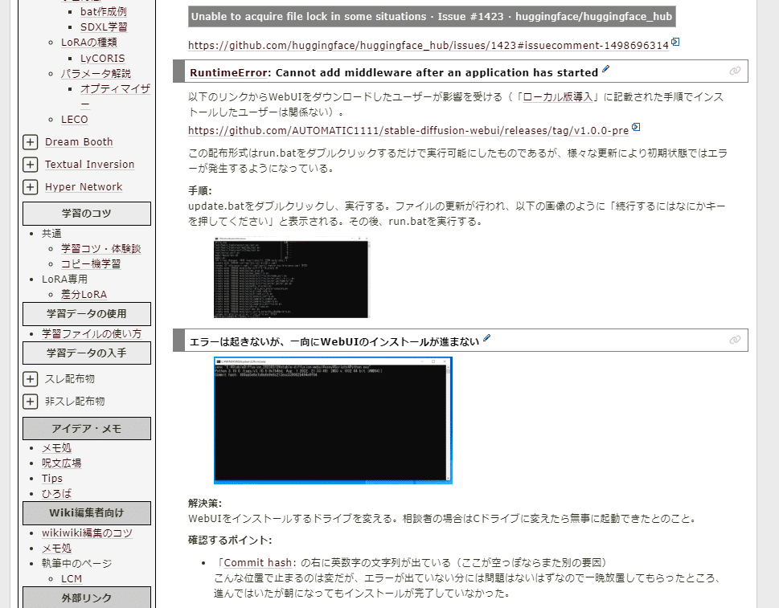Screen dimensions: 779x608
Task: Select the Wiki編集者向け sidebar header
Action: [x=86, y=512]
